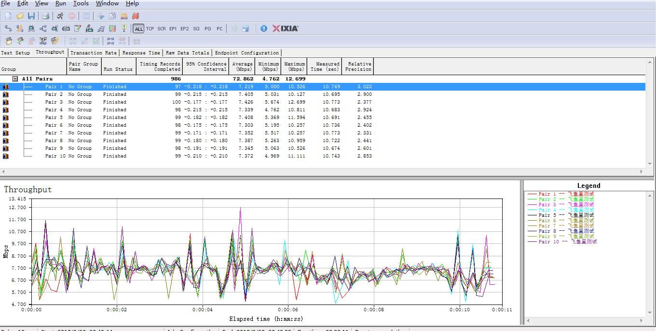Open a saved test with the folder icon
Viewport: 656px width, 331px height.
(20, 16)
